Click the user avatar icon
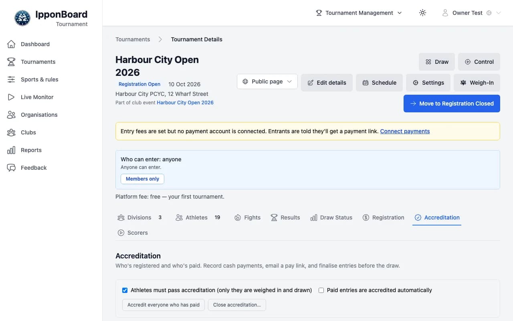The height and width of the screenshot is (321, 513). point(445,13)
